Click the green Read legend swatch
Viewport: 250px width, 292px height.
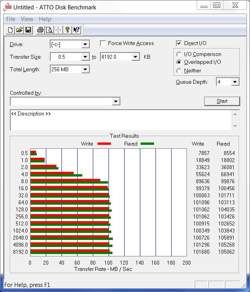tap(147, 144)
